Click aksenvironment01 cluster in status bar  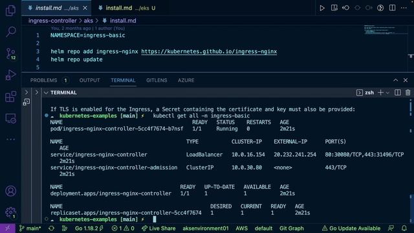click(x=206, y=228)
